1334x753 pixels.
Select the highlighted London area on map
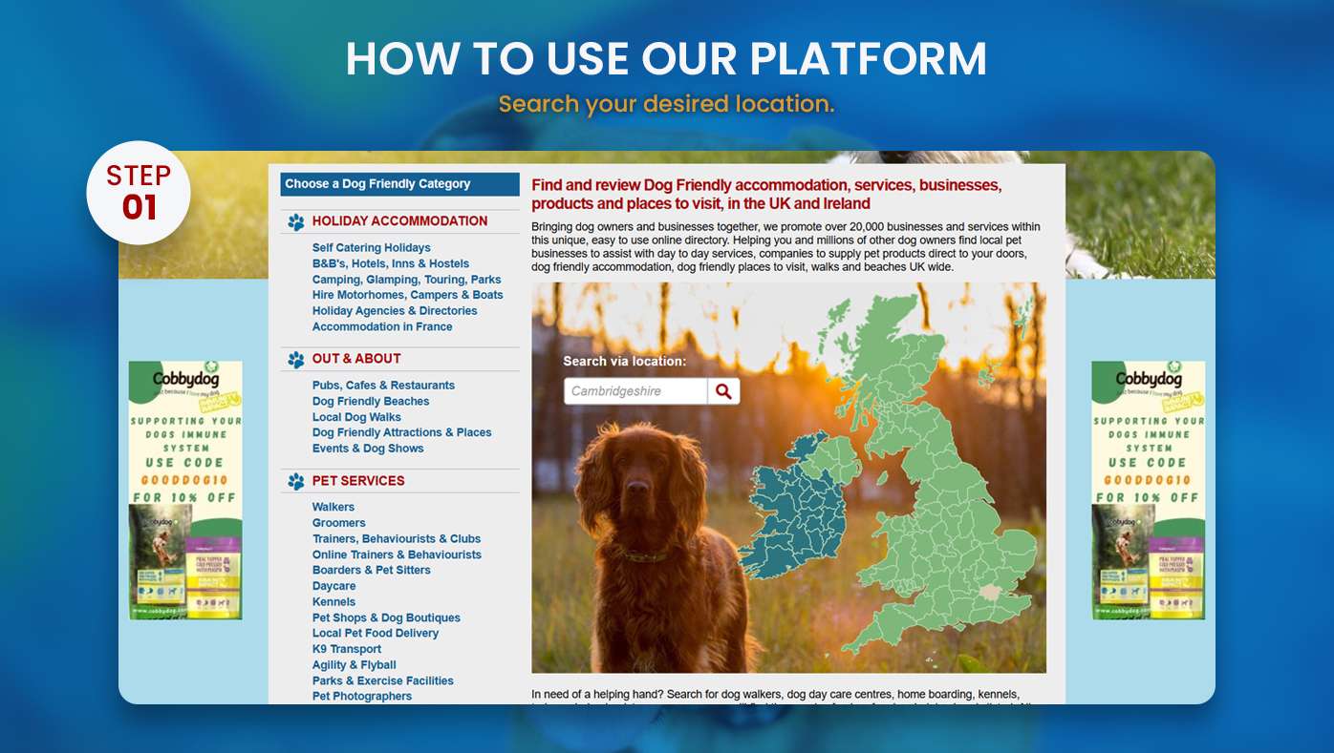click(x=991, y=592)
